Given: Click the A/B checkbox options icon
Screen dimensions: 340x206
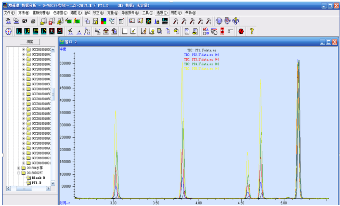Looking at the screenshot, I should [206, 32].
